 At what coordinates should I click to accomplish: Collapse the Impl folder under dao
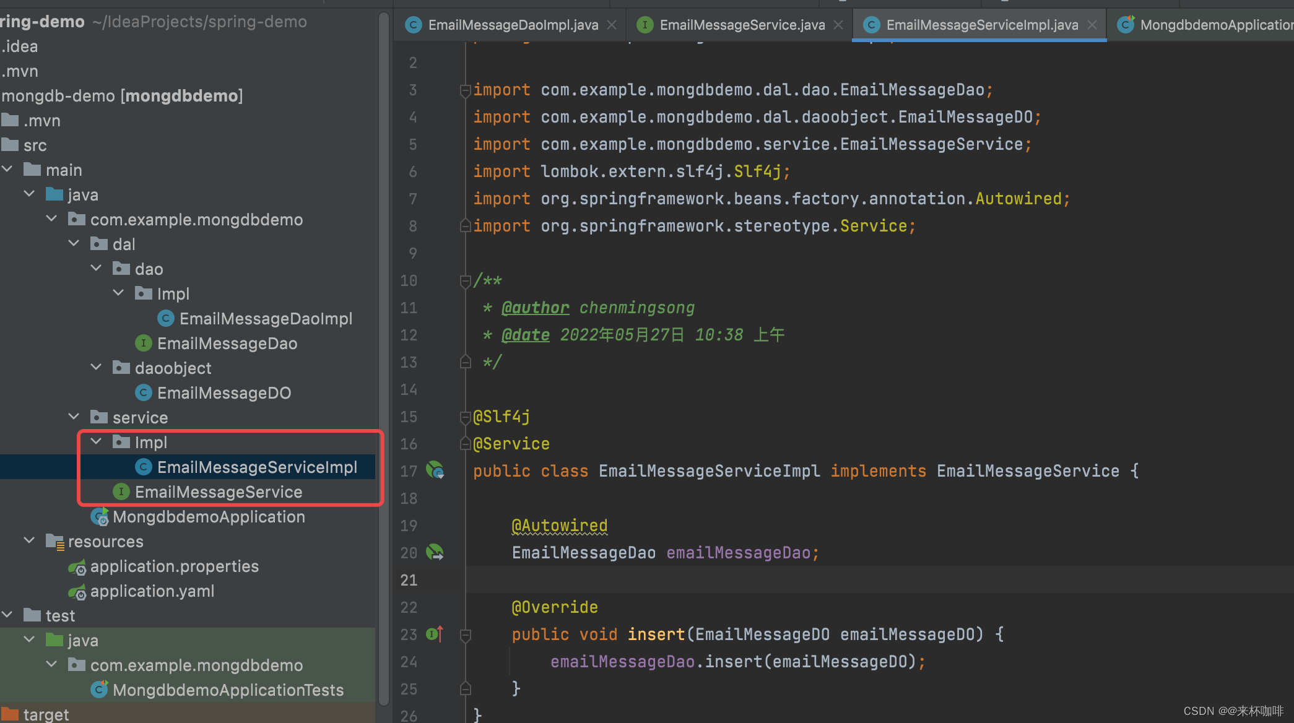(x=118, y=293)
